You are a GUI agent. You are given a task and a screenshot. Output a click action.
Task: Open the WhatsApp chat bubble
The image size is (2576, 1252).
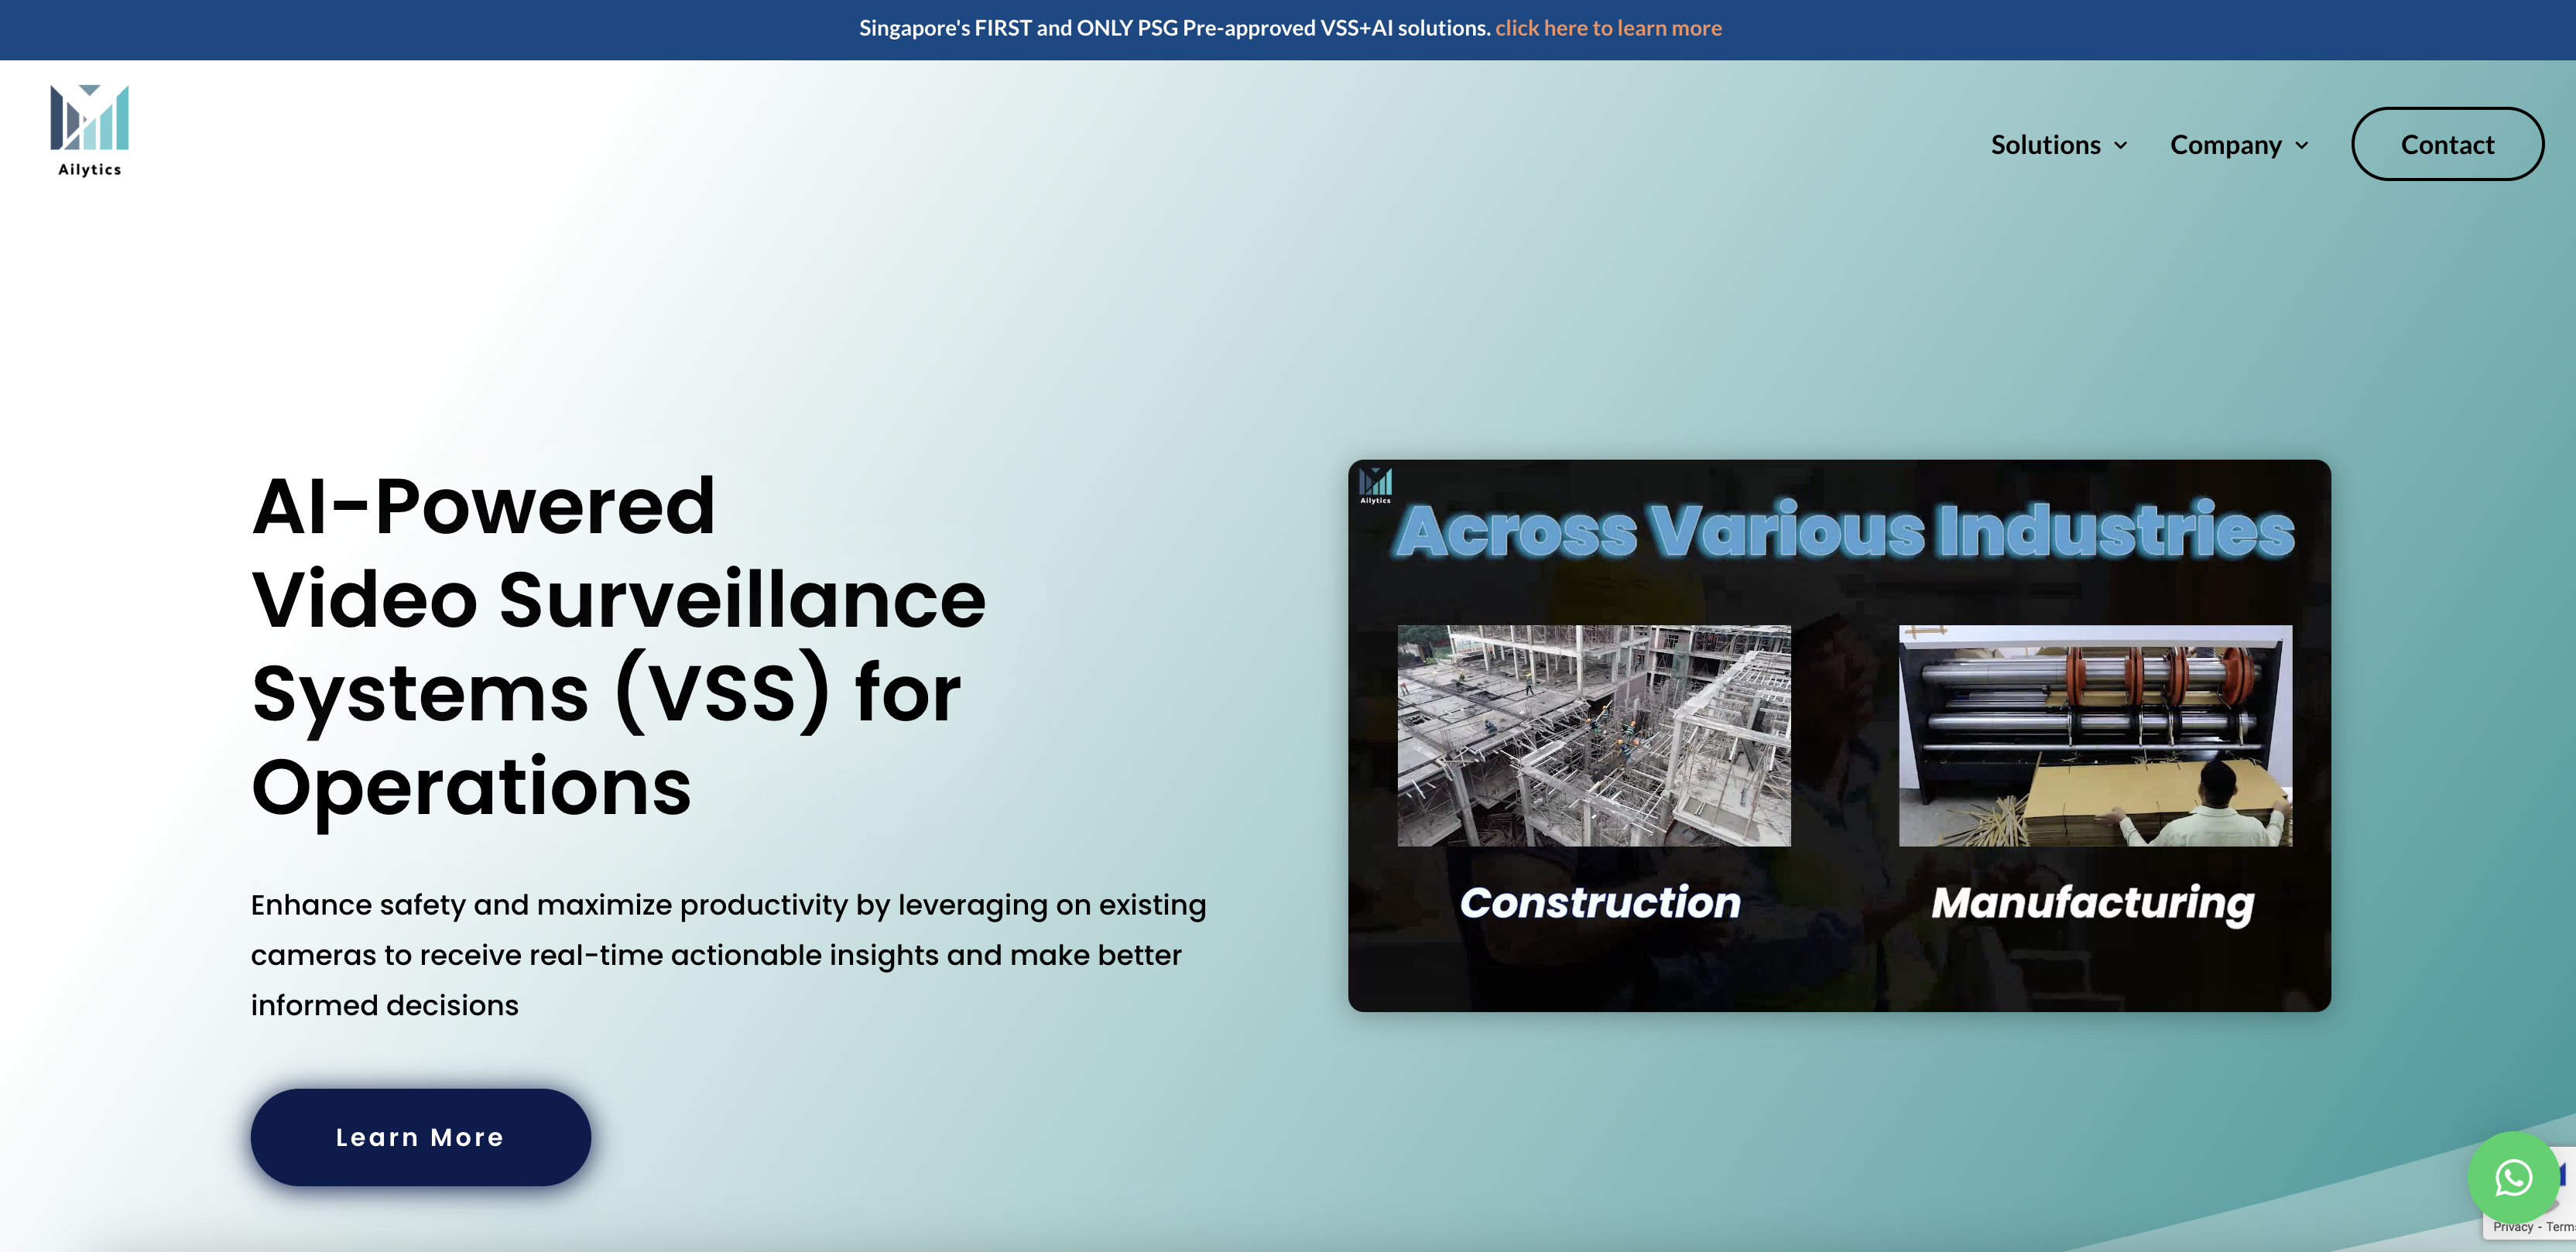coord(2513,1177)
